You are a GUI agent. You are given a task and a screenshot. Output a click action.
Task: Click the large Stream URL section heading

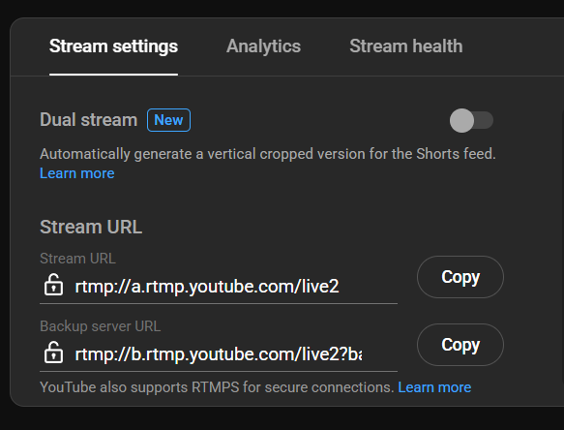[x=91, y=227]
